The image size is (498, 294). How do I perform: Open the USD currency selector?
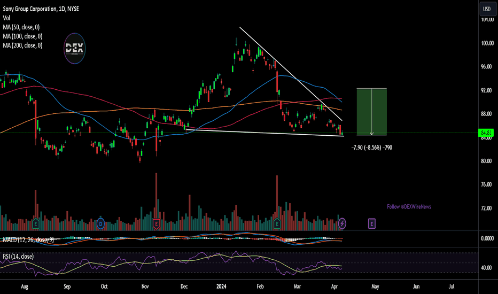(x=487, y=9)
